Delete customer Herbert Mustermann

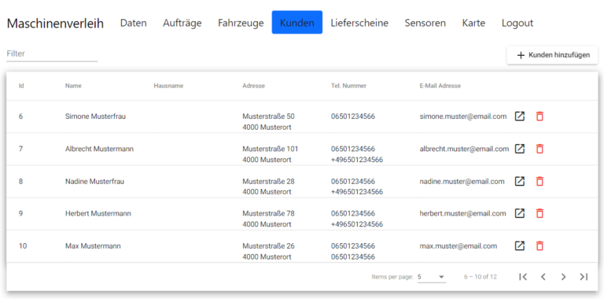click(540, 213)
